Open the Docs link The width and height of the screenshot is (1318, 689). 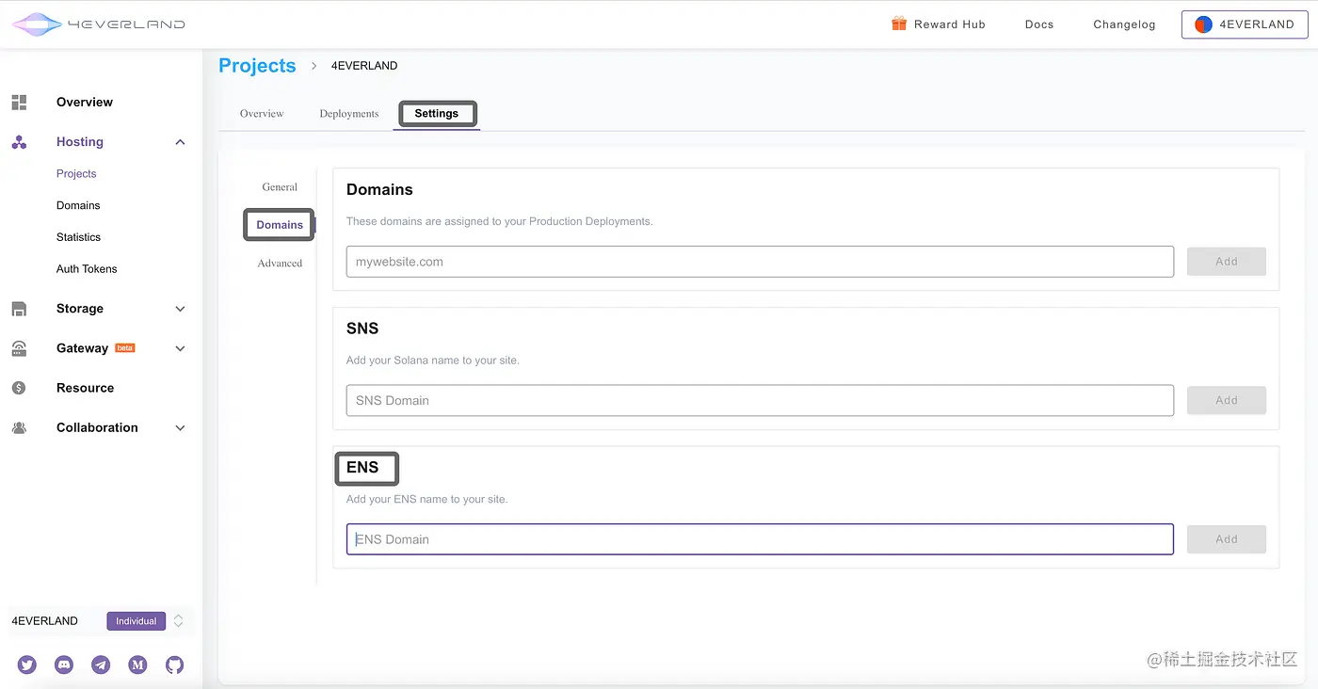(1038, 24)
